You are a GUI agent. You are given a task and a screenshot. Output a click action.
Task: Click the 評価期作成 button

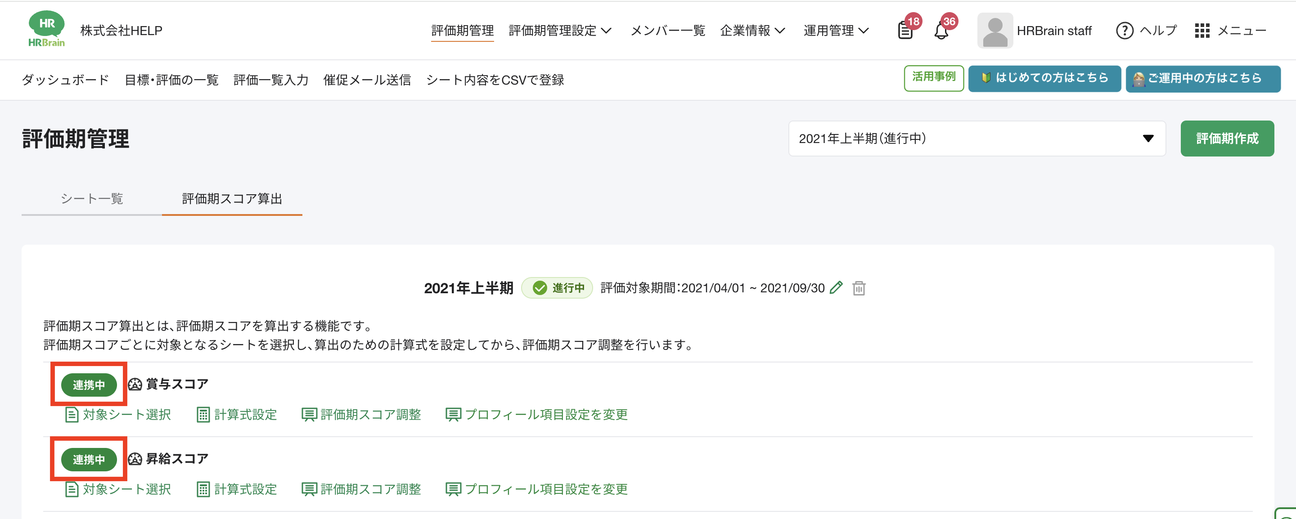tap(1227, 139)
